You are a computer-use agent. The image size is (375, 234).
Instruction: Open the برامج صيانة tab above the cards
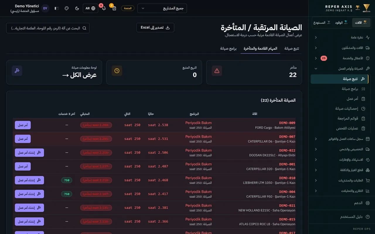tap(229, 49)
